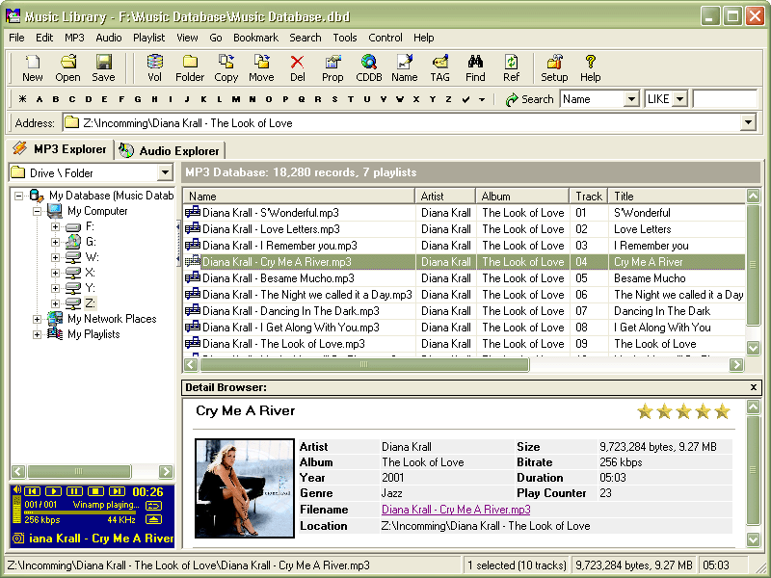Open the Find binoculars tool
Viewport: 771px width, 578px height.
click(475, 67)
